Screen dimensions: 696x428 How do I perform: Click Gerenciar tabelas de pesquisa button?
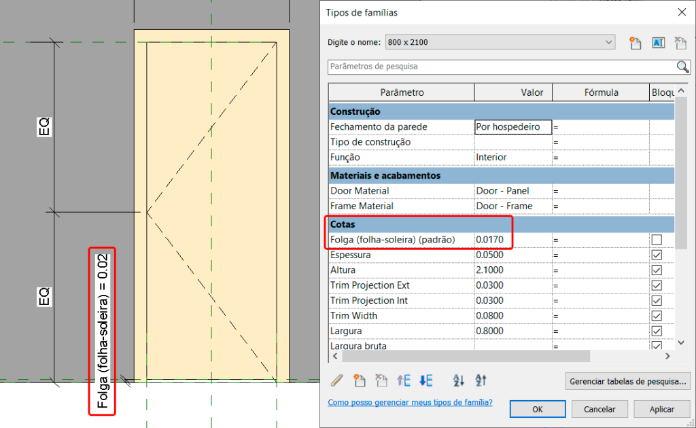click(x=628, y=381)
